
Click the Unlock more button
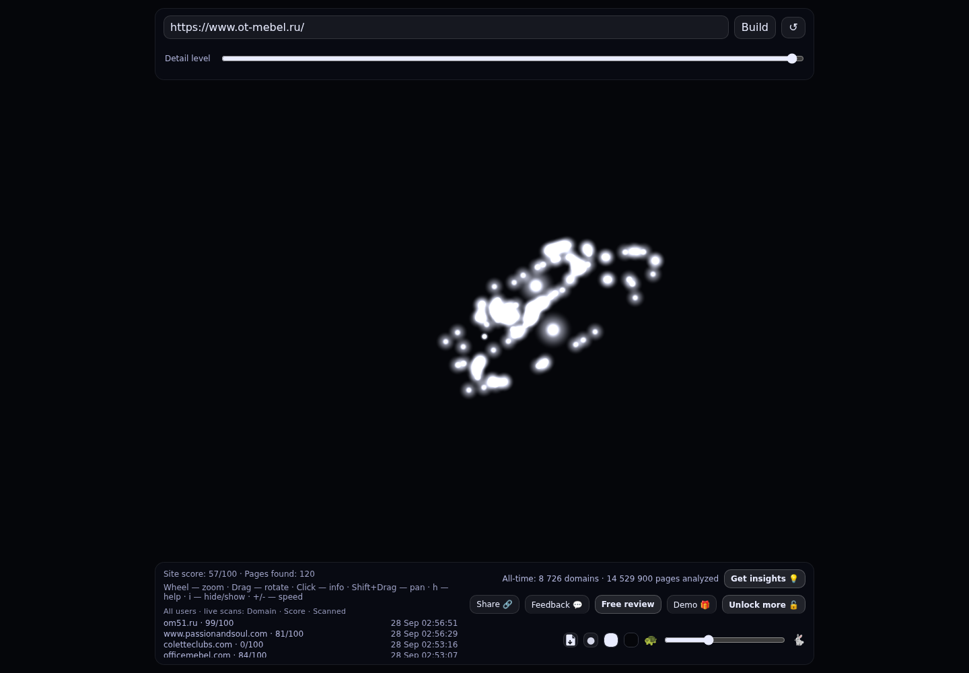click(x=764, y=604)
